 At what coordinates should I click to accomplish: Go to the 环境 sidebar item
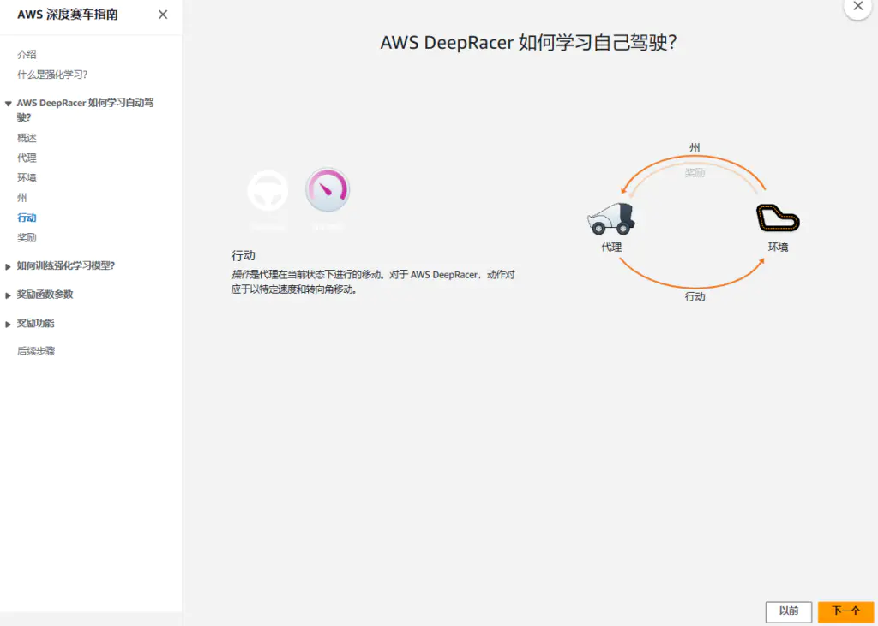click(27, 177)
